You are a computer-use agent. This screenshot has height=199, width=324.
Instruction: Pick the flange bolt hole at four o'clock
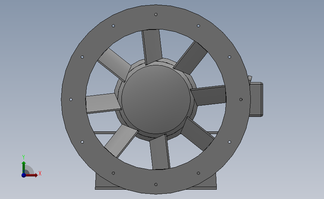(x=229, y=142)
